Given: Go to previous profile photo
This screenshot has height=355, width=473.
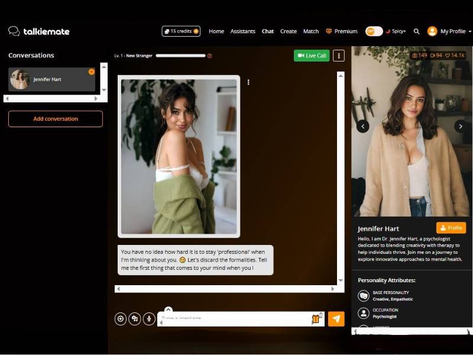Looking at the screenshot, I should click(x=363, y=126).
